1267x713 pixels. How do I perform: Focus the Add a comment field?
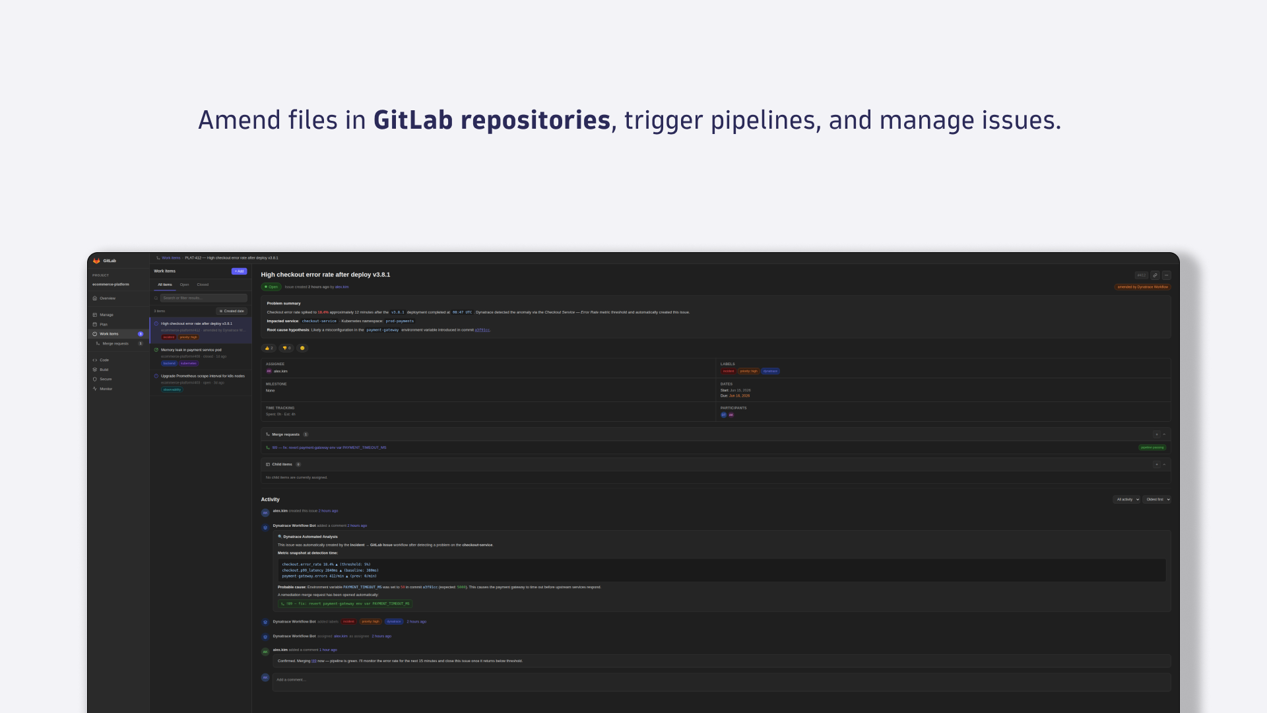721,682
